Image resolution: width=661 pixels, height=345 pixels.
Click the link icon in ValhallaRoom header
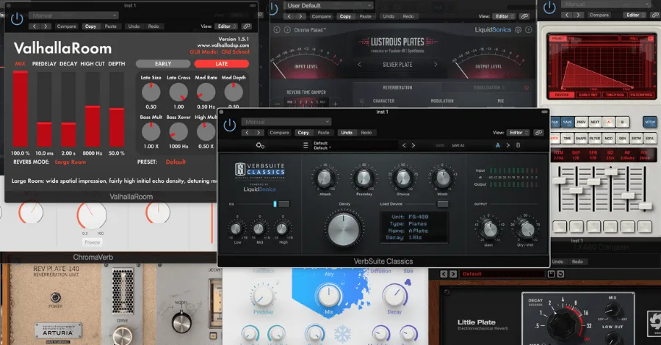pyautogui.click(x=247, y=26)
